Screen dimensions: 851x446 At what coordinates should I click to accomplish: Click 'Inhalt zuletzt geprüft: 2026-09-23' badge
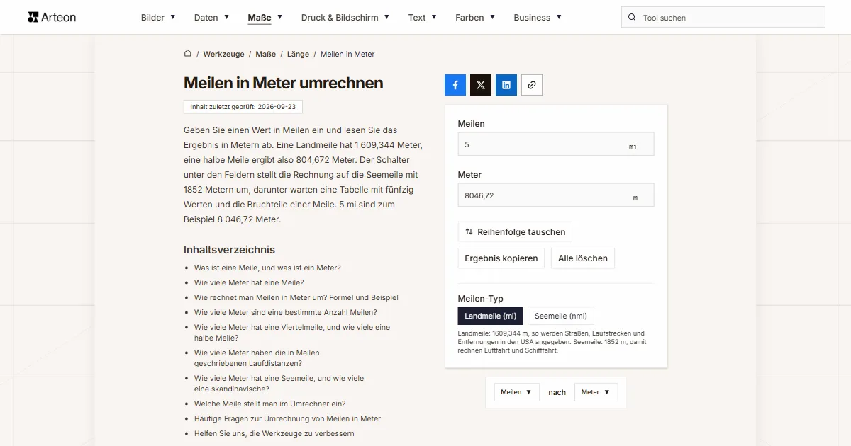(x=243, y=107)
